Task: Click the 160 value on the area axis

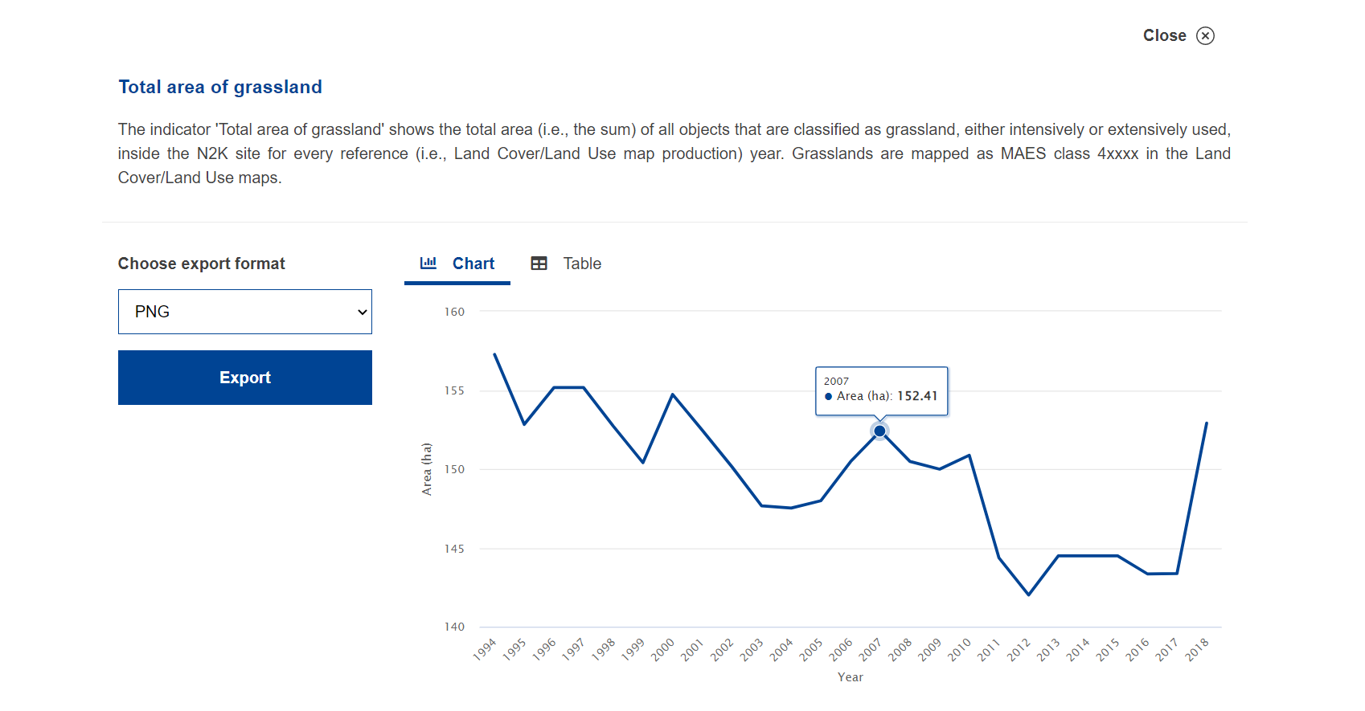Action: point(454,312)
